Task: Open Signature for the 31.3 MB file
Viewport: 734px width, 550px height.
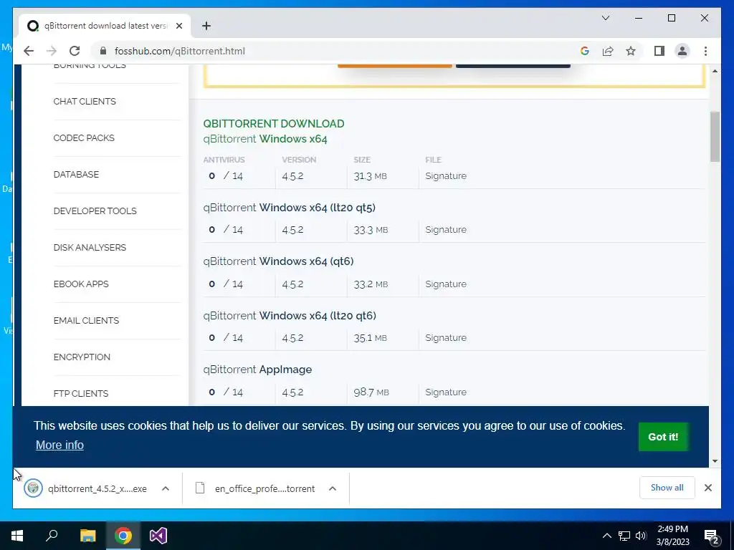Action: click(x=446, y=176)
